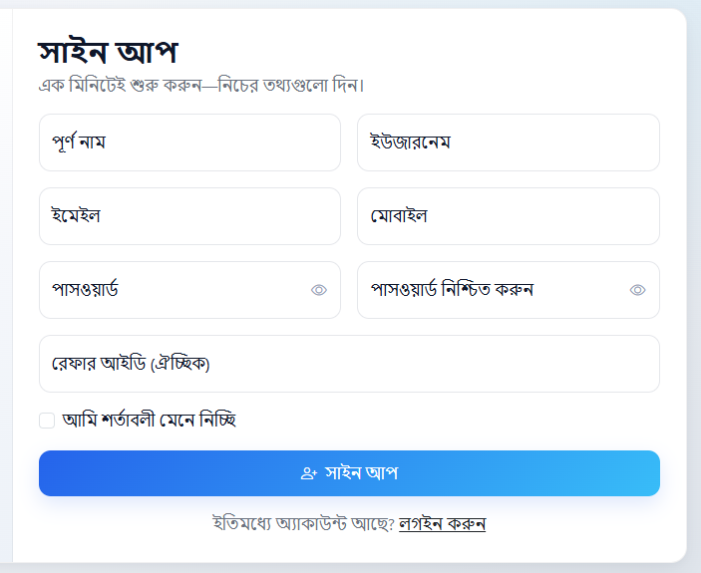
Task: Click the ইতিমধ্যে অ্যাকাউন্ট আছে? text
Action: 303,523
